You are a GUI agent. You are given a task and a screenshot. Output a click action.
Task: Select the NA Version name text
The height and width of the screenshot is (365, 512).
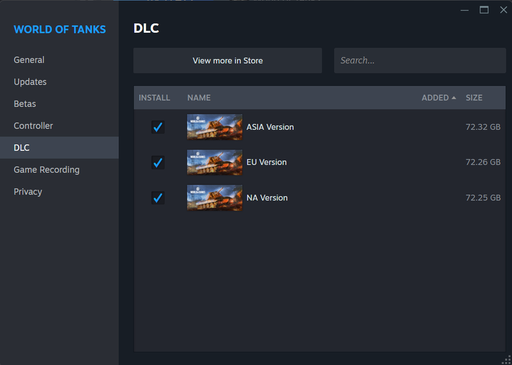[267, 198]
